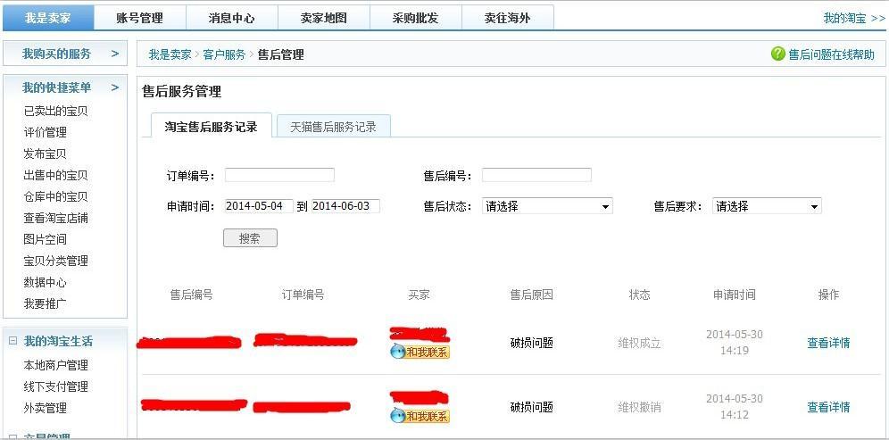Viewport: 889px width, 440px height.
Task: Expand the 我的快捷菜单 arrow
Action: coord(115,87)
